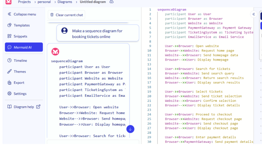Click the user message about booking tickets
The width and height of the screenshot is (262, 149).
98,33
